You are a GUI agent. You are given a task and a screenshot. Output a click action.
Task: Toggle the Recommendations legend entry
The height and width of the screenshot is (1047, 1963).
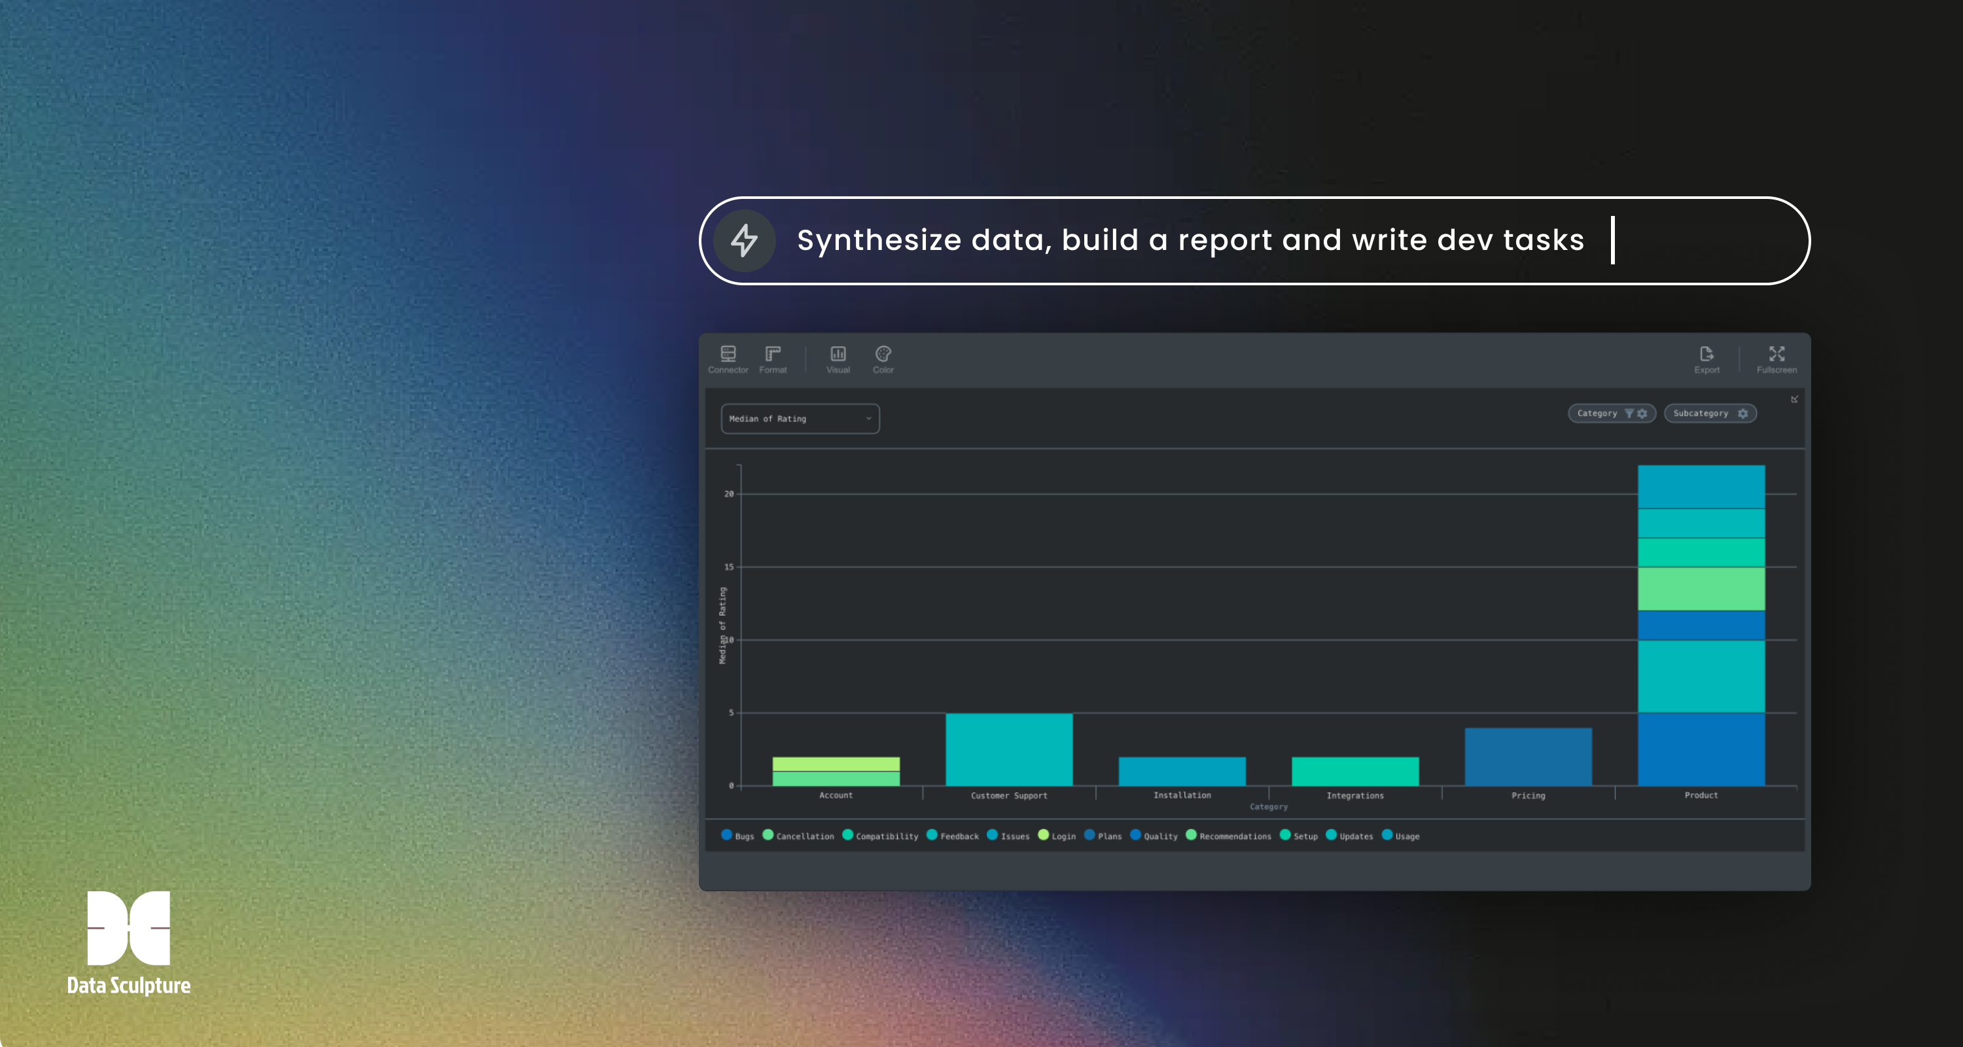[1228, 836]
